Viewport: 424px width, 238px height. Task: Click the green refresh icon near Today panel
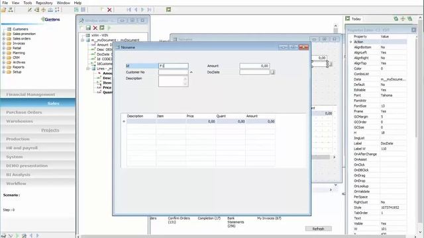point(396,19)
